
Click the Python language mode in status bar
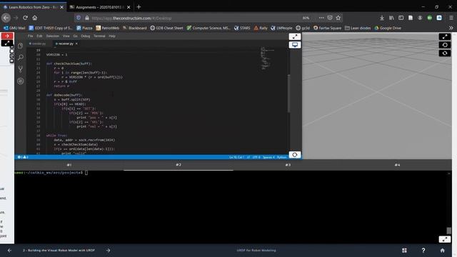[282, 157]
